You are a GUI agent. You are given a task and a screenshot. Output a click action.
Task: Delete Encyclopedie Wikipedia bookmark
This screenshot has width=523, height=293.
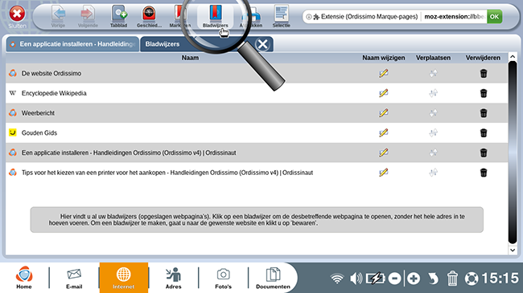484,93
